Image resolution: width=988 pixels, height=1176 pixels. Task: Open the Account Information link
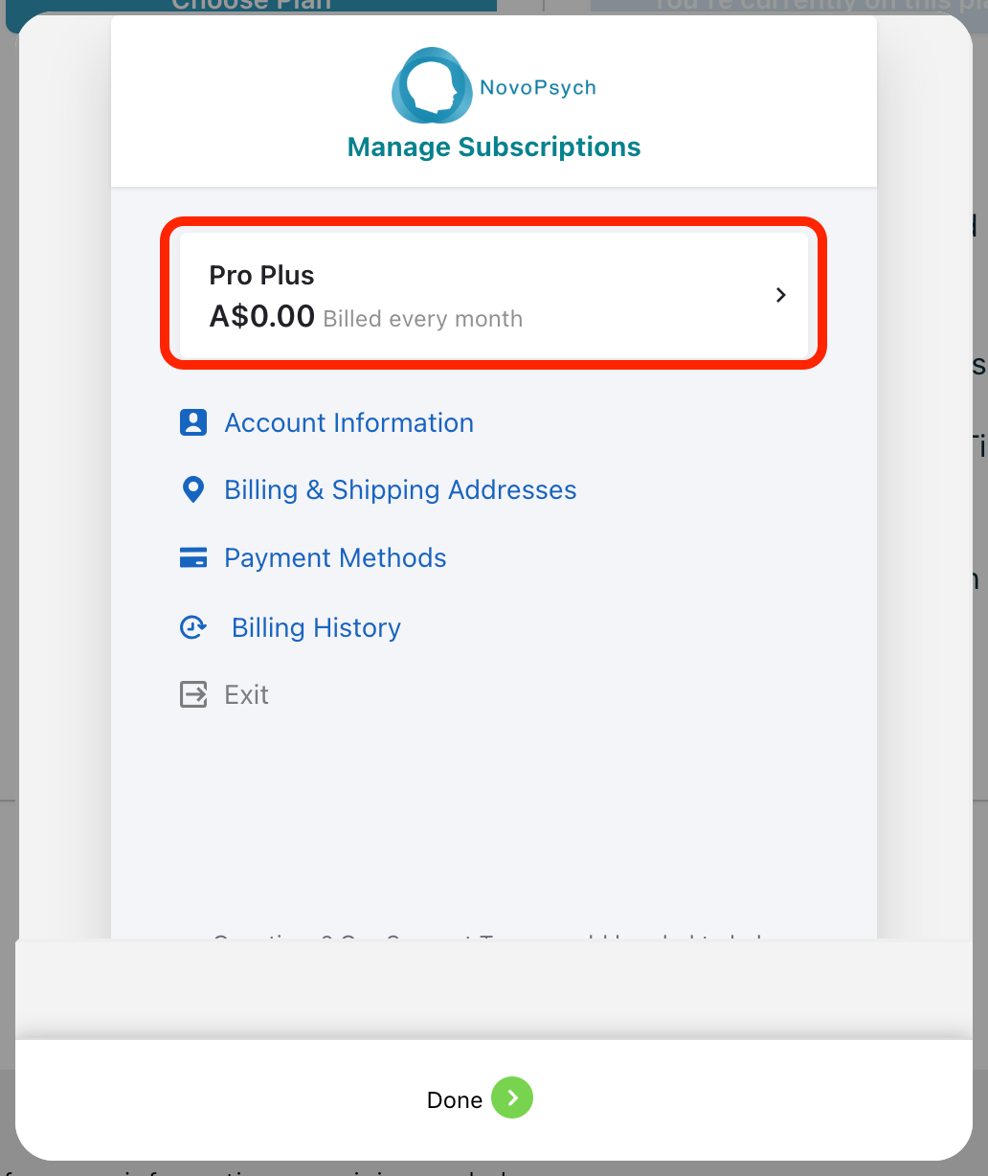tap(349, 423)
